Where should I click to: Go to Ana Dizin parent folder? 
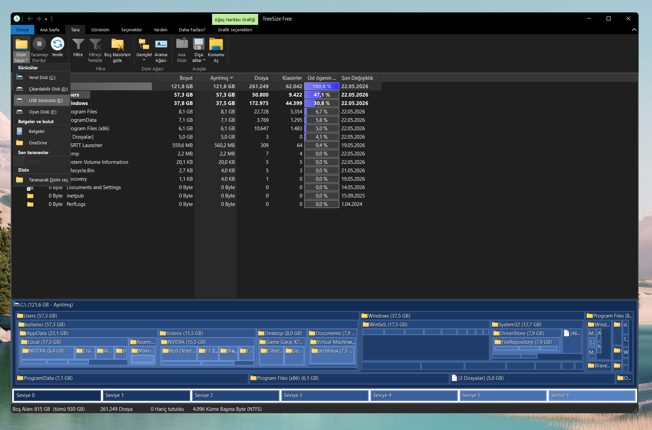click(x=182, y=50)
